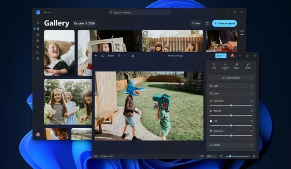Viewport: 291px width, 169px height.
Task: Collapse the Gallery header chevron
Action: (242, 23)
